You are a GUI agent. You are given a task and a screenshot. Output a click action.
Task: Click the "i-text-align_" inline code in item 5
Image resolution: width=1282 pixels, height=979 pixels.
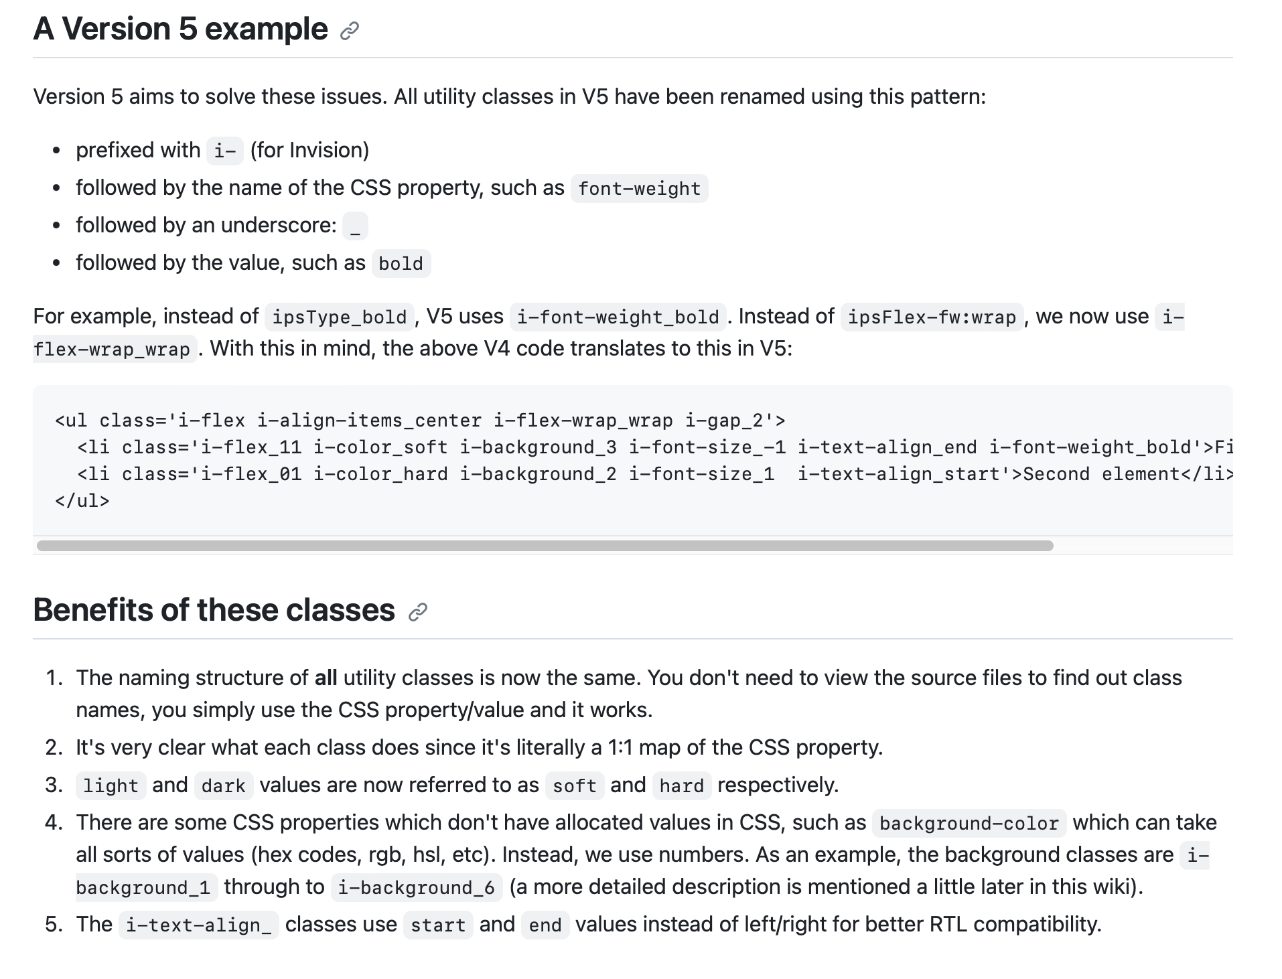(x=198, y=925)
